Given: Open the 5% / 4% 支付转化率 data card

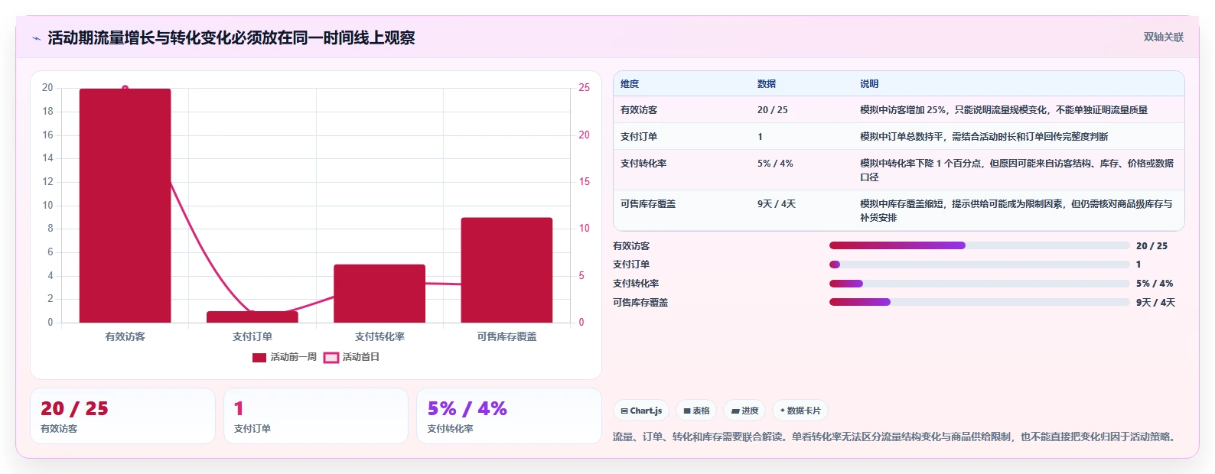Looking at the screenshot, I should [509, 416].
